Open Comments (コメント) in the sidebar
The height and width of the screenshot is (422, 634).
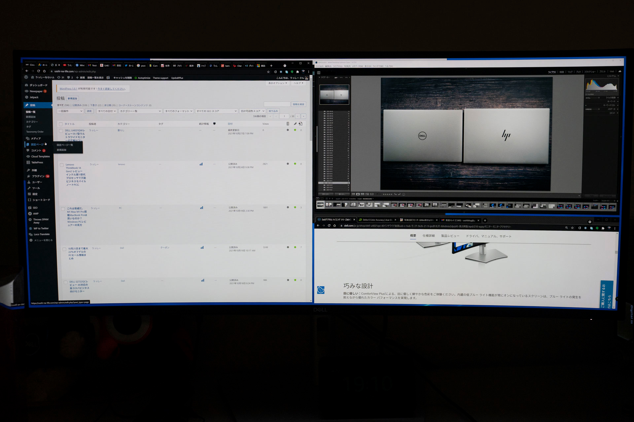[x=36, y=151]
